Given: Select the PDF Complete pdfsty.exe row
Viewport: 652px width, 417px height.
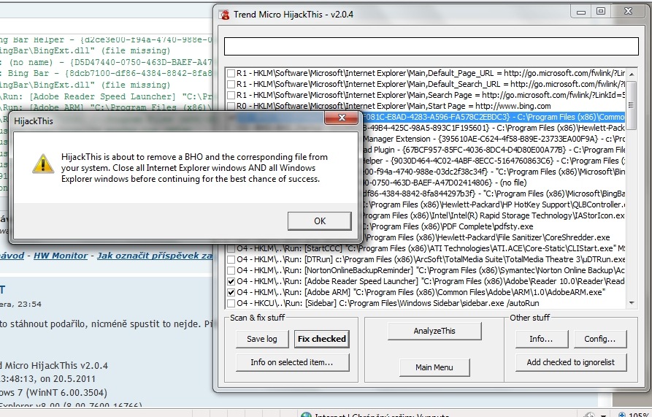Looking at the screenshot, I should (x=494, y=226).
